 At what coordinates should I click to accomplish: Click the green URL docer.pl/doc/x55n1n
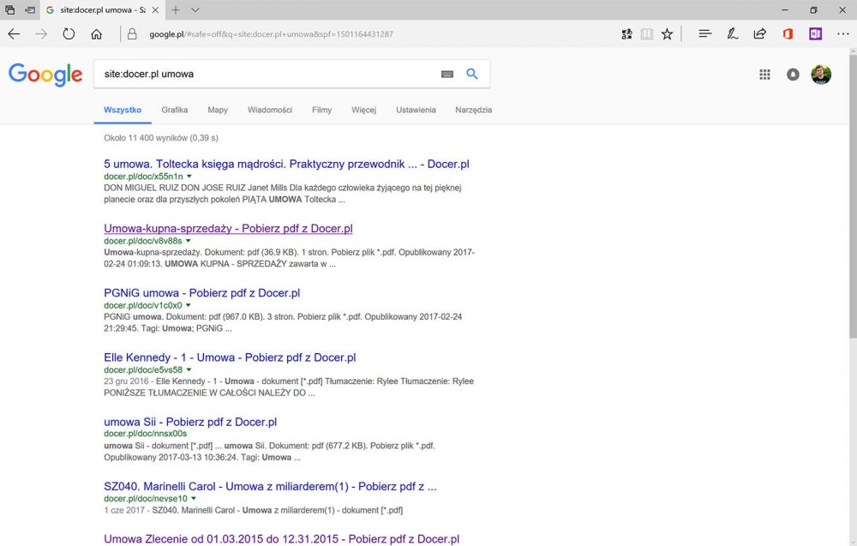[x=143, y=177]
